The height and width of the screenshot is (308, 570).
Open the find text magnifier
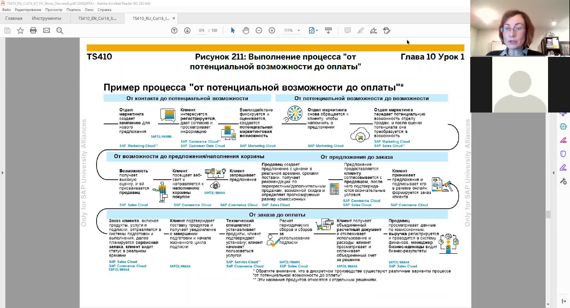coord(60,31)
